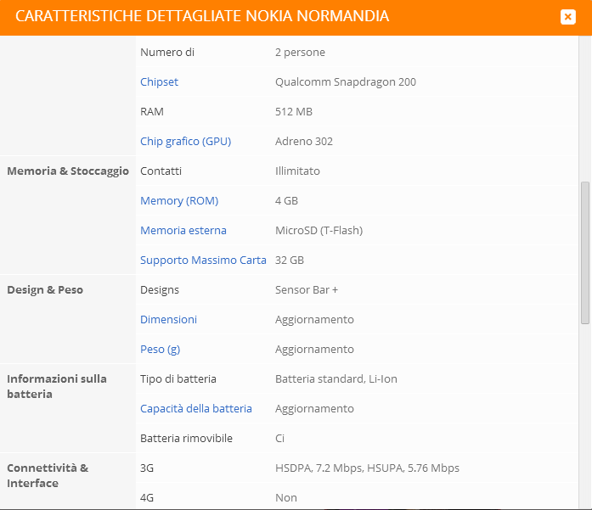Open the Chip grafico (GPU) link
The image size is (592, 510).
185,142
